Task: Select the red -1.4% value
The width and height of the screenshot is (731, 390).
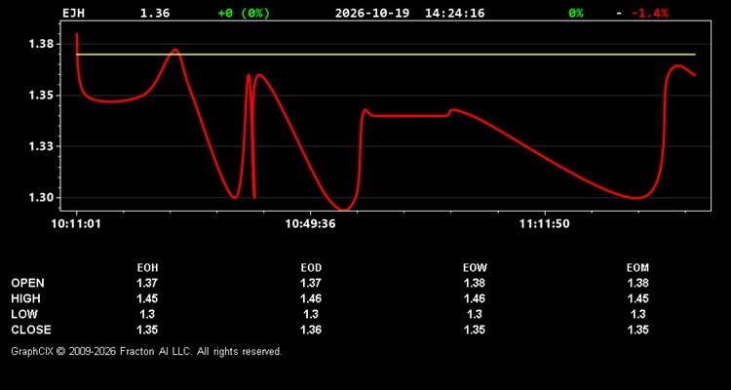Action: point(650,13)
